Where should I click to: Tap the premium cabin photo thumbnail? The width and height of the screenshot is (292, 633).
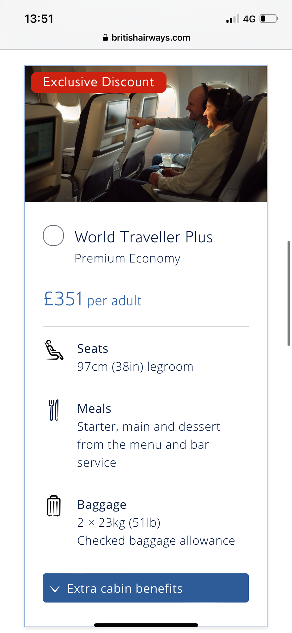click(146, 134)
